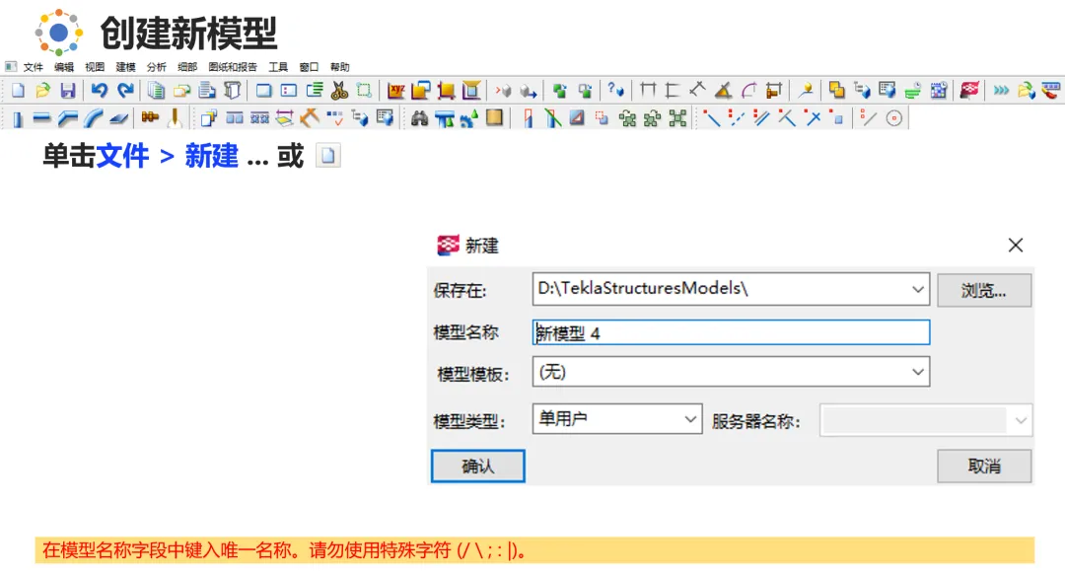Click the arc measure icon
1065x576 pixels.
748,91
